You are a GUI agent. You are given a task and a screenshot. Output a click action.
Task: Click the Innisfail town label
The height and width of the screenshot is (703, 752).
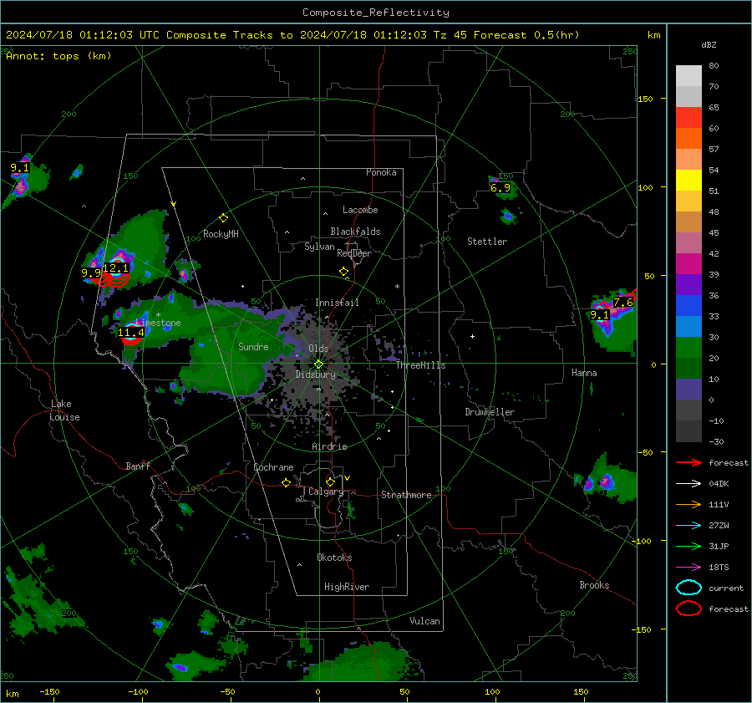point(337,303)
